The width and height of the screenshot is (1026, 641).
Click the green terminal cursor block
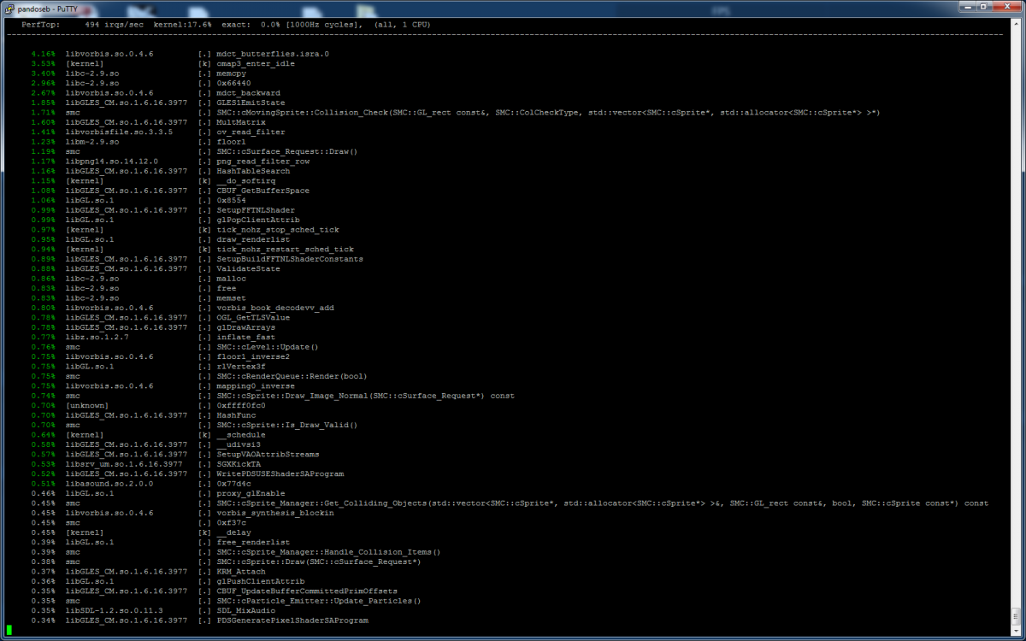tap(9, 630)
